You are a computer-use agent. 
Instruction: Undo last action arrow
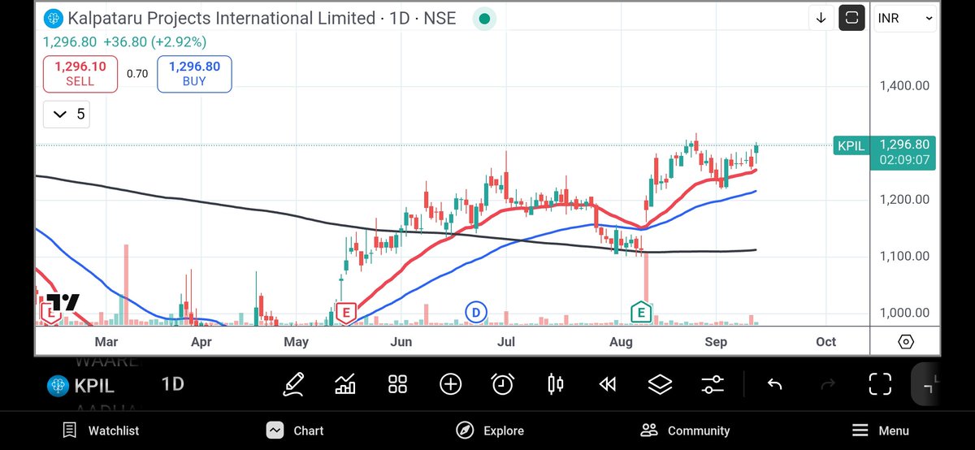click(774, 384)
